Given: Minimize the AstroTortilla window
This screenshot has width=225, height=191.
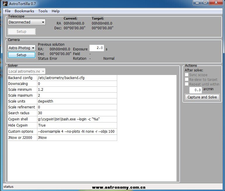Looking at the screenshot, I should tap(197, 3).
